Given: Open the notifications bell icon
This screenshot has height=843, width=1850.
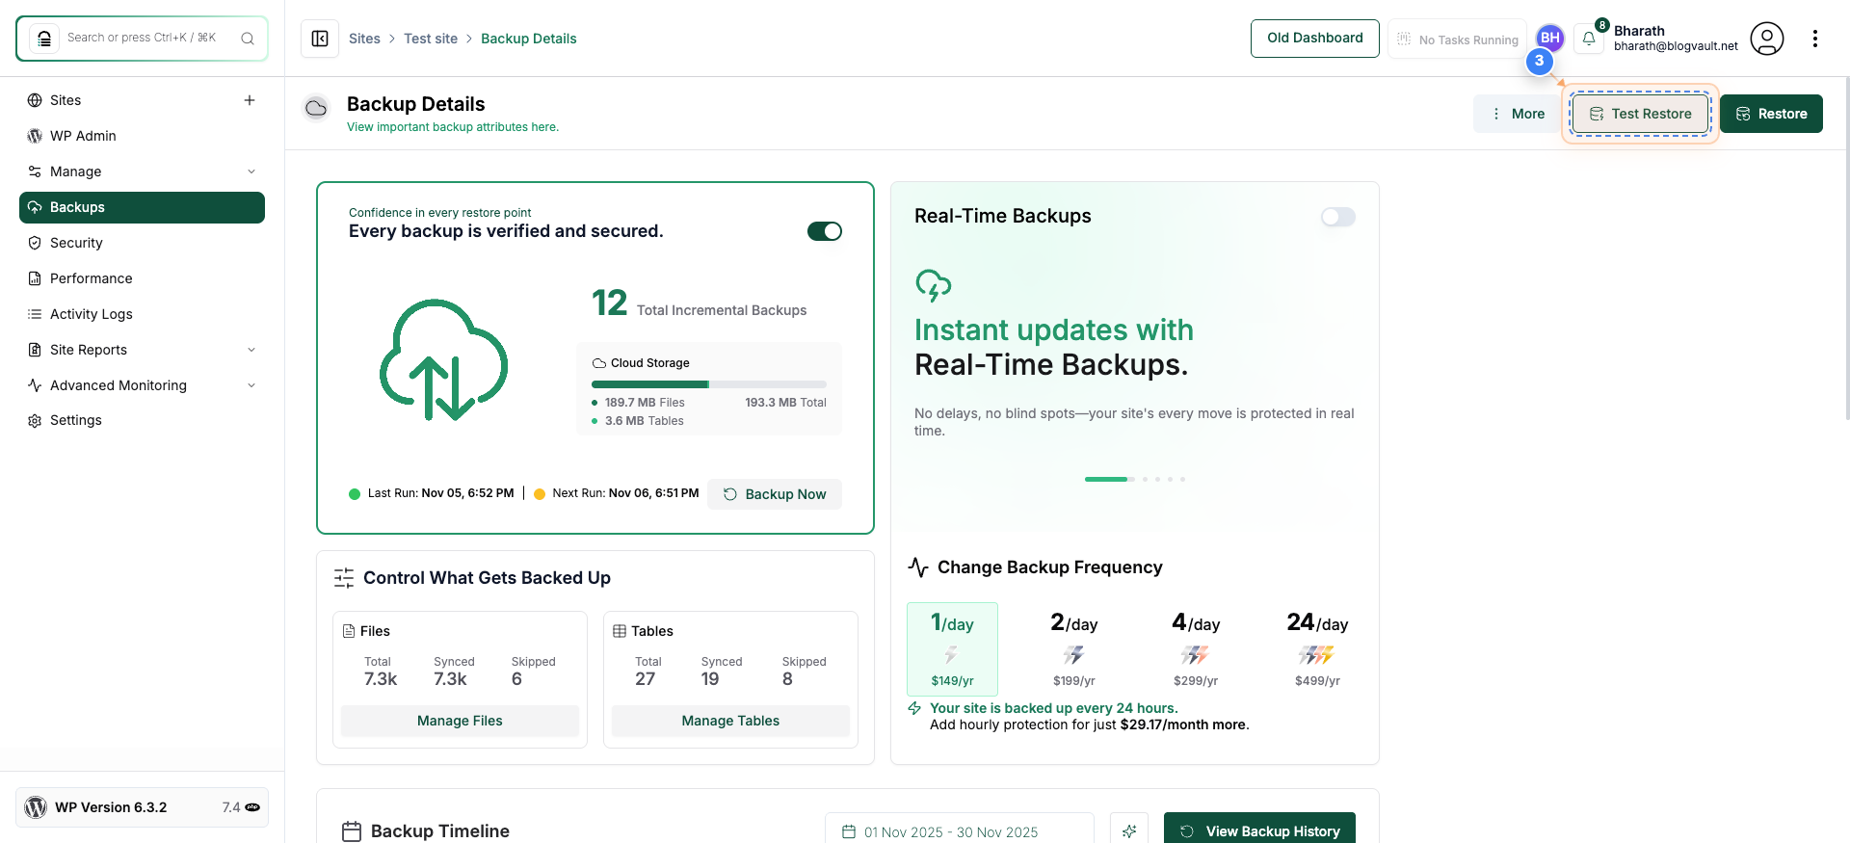Looking at the screenshot, I should 1589,39.
